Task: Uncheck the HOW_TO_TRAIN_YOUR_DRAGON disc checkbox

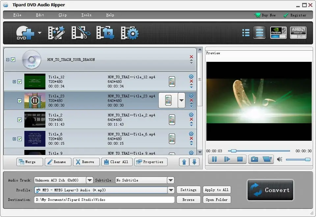Action: 13,60
